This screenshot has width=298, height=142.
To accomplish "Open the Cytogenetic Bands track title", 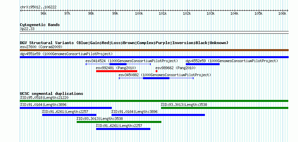I will click(x=40, y=25).
